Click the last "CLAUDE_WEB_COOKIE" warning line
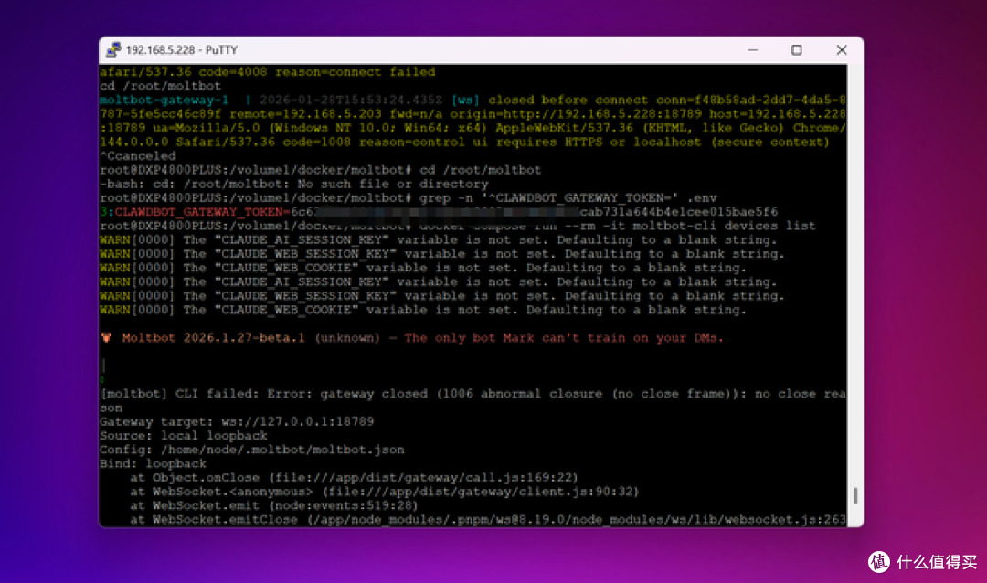Viewport: 987px width, 583px height. [x=423, y=310]
